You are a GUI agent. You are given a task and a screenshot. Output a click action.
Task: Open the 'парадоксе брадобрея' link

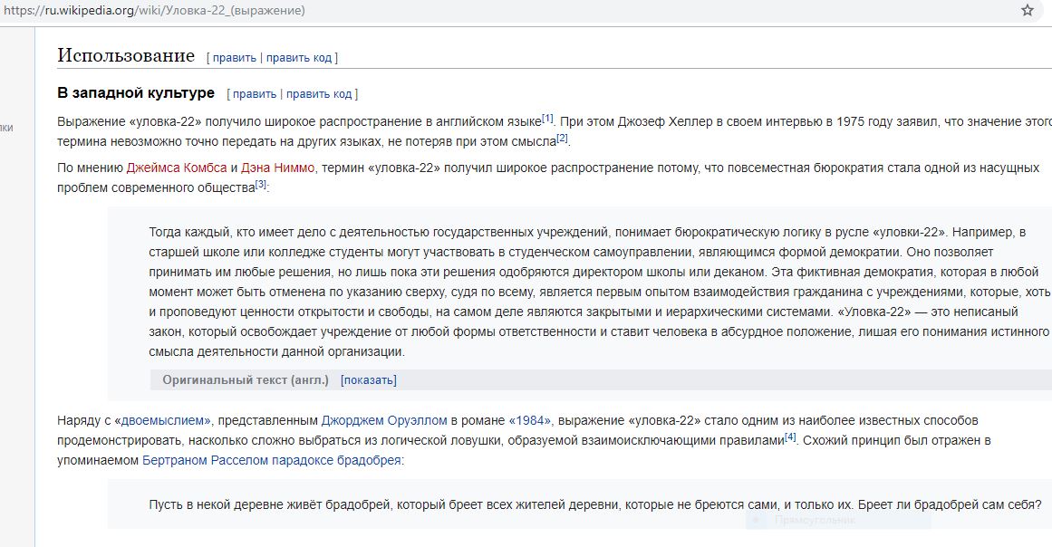[336, 461]
